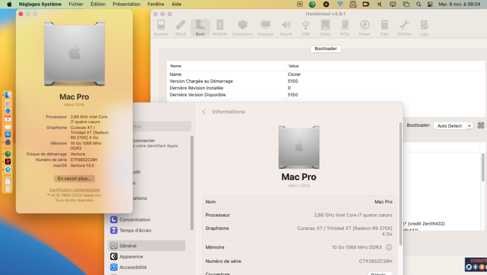The height and width of the screenshot is (275, 487).
Task: Open the Fenêtre menu
Action: 156,4
